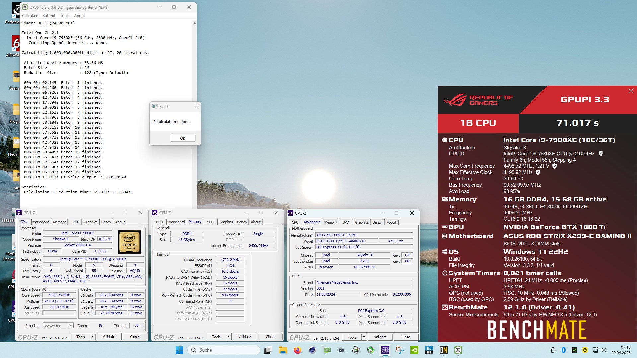Screen dimensions: 637x358
Task: Open Graphics tab in middle CPU-Z window
Action: [226, 222]
